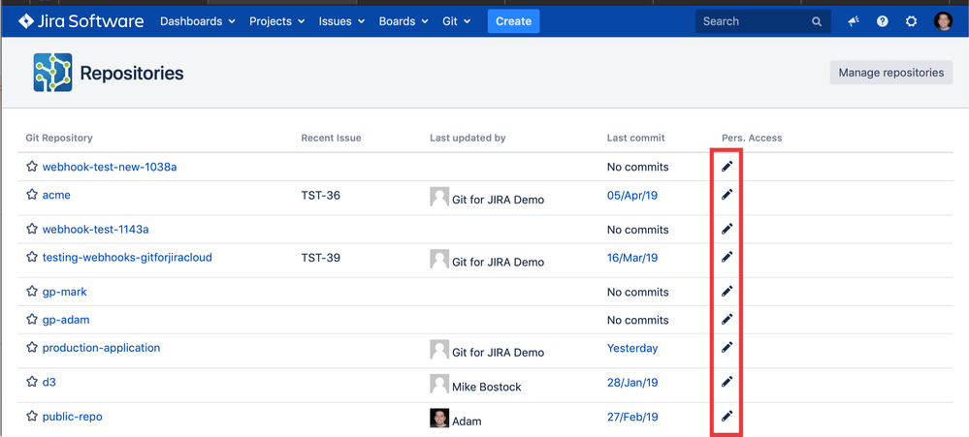This screenshot has height=437, width=969.
Task: Open the Issues dropdown menu
Action: click(341, 21)
